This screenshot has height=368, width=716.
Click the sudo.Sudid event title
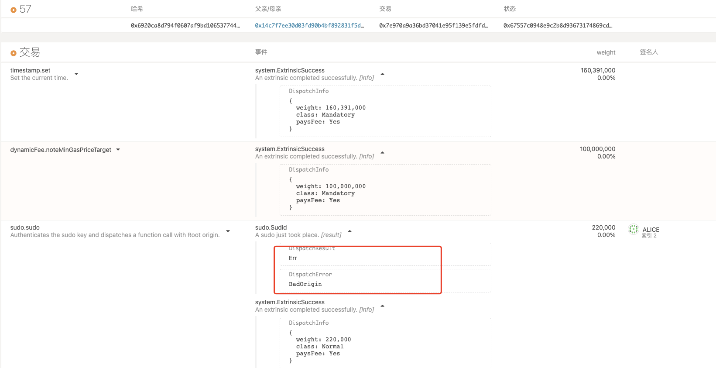click(x=271, y=227)
